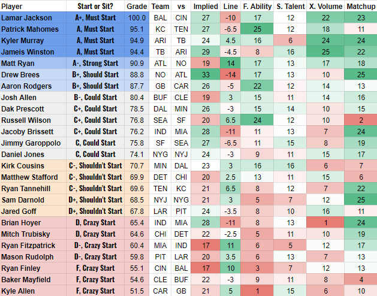
Task: Select Russell Wilson's grade cell 76.8
Action: click(137, 120)
